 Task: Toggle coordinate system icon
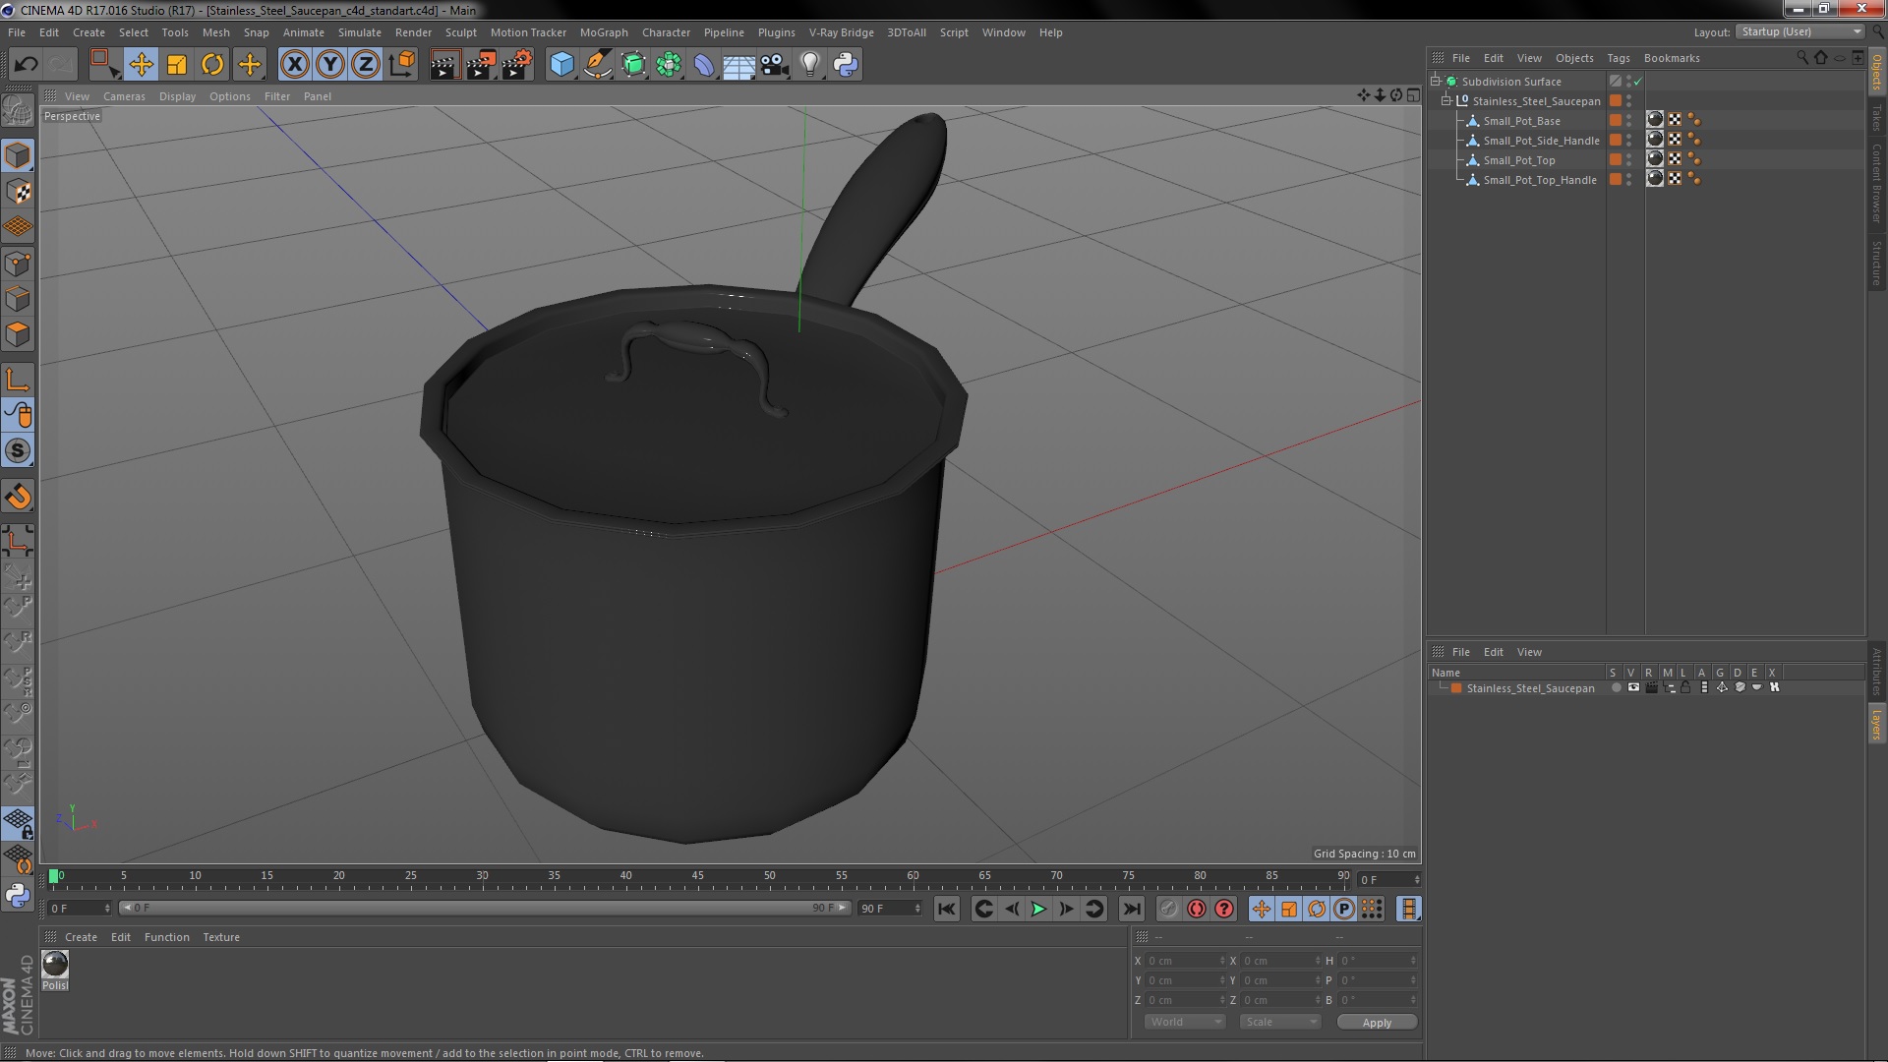pos(401,65)
